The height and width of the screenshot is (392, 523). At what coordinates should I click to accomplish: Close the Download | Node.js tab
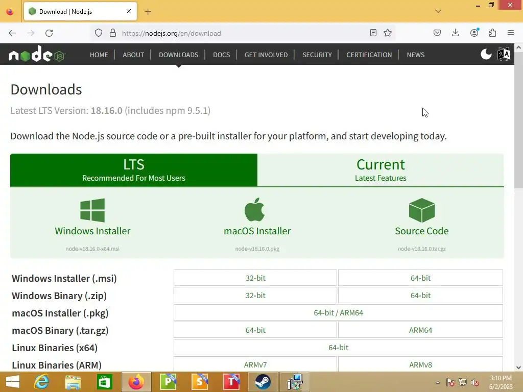coord(128,12)
